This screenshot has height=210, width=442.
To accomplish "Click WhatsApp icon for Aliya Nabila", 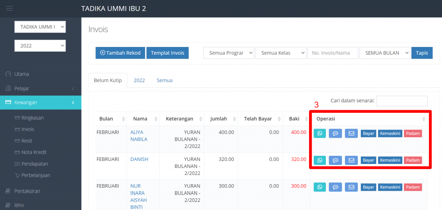I will (320, 133).
